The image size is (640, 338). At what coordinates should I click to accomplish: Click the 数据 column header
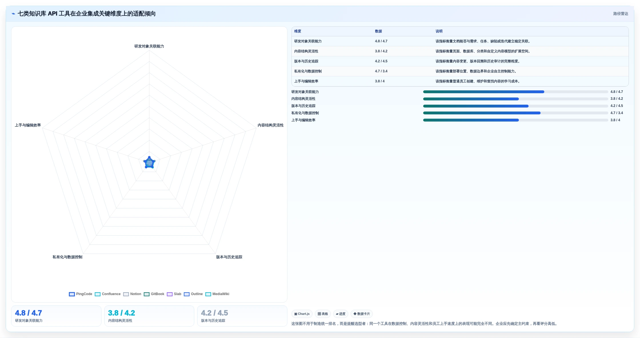pos(379,31)
